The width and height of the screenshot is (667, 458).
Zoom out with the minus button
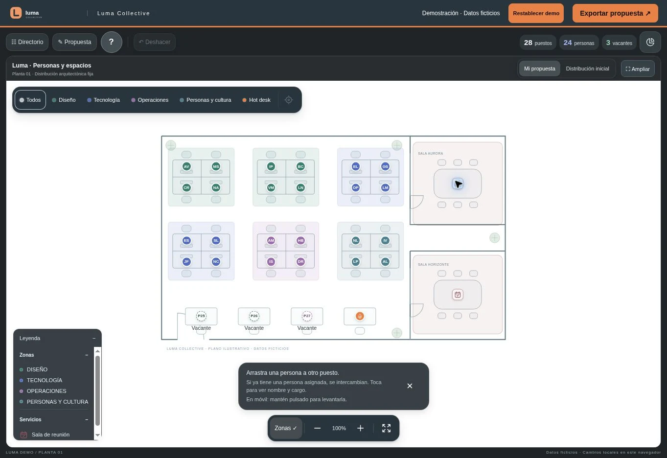(317, 428)
